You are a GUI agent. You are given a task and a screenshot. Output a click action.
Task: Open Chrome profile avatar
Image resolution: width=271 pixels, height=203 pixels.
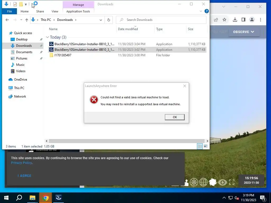tap(252, 20)
